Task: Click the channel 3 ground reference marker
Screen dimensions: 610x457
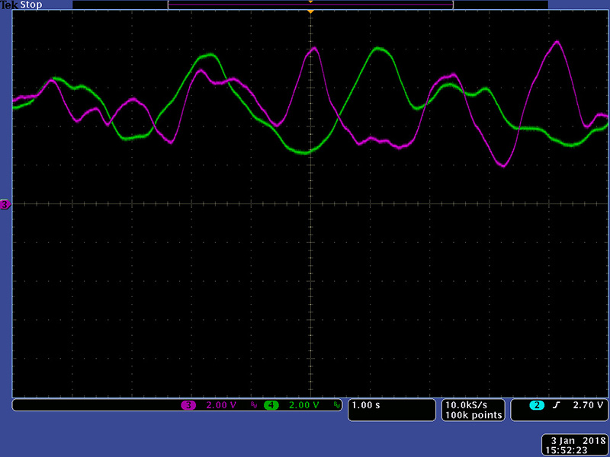Action: (5, 205)
